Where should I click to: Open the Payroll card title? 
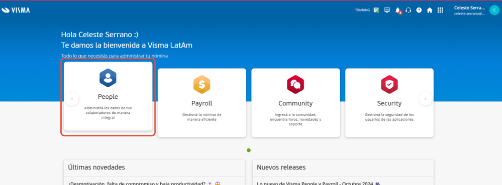tap(202, 103)
